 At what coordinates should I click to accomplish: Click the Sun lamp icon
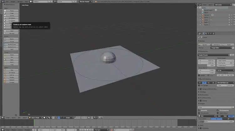pyautogui.click(x=5, y=57)
